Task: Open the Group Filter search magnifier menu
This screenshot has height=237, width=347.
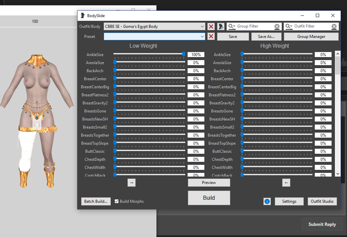Action: 232,27
